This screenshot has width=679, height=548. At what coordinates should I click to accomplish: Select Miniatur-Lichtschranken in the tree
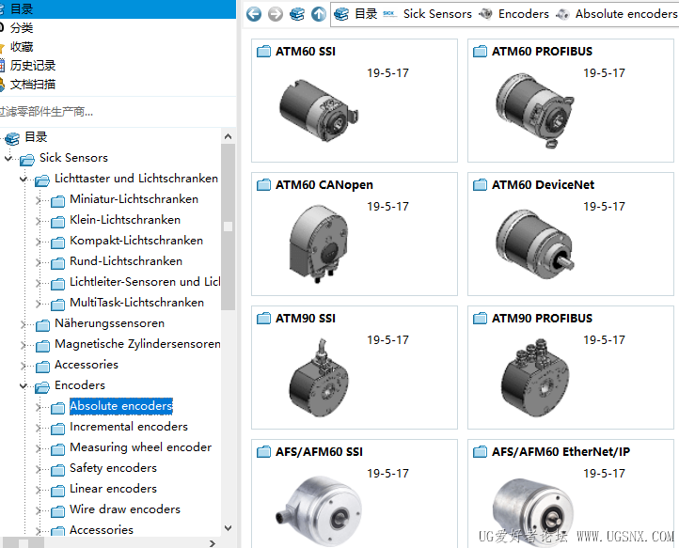coord(134,199)
